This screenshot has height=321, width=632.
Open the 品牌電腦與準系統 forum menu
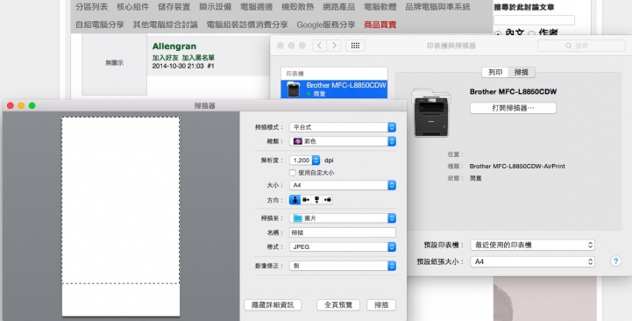pos(437,7)
